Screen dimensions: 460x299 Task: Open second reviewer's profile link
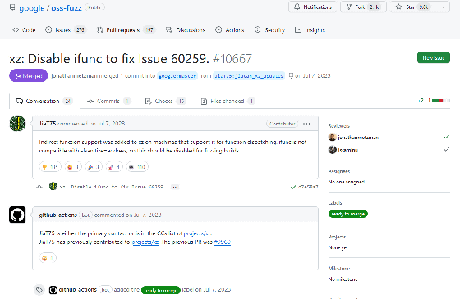[x=347, y=150]
